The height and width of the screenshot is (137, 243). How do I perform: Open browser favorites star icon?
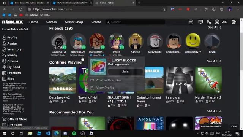click(206, 9)
